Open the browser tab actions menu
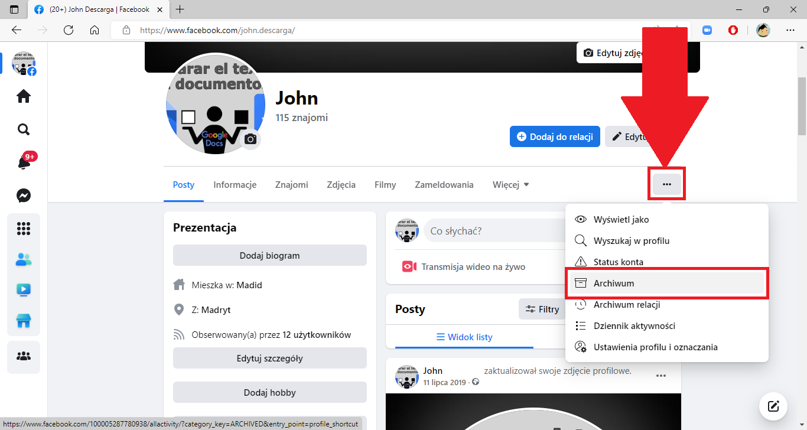Image resolution: width=807 pixels, height=430 pixels. tap(14, 9)
